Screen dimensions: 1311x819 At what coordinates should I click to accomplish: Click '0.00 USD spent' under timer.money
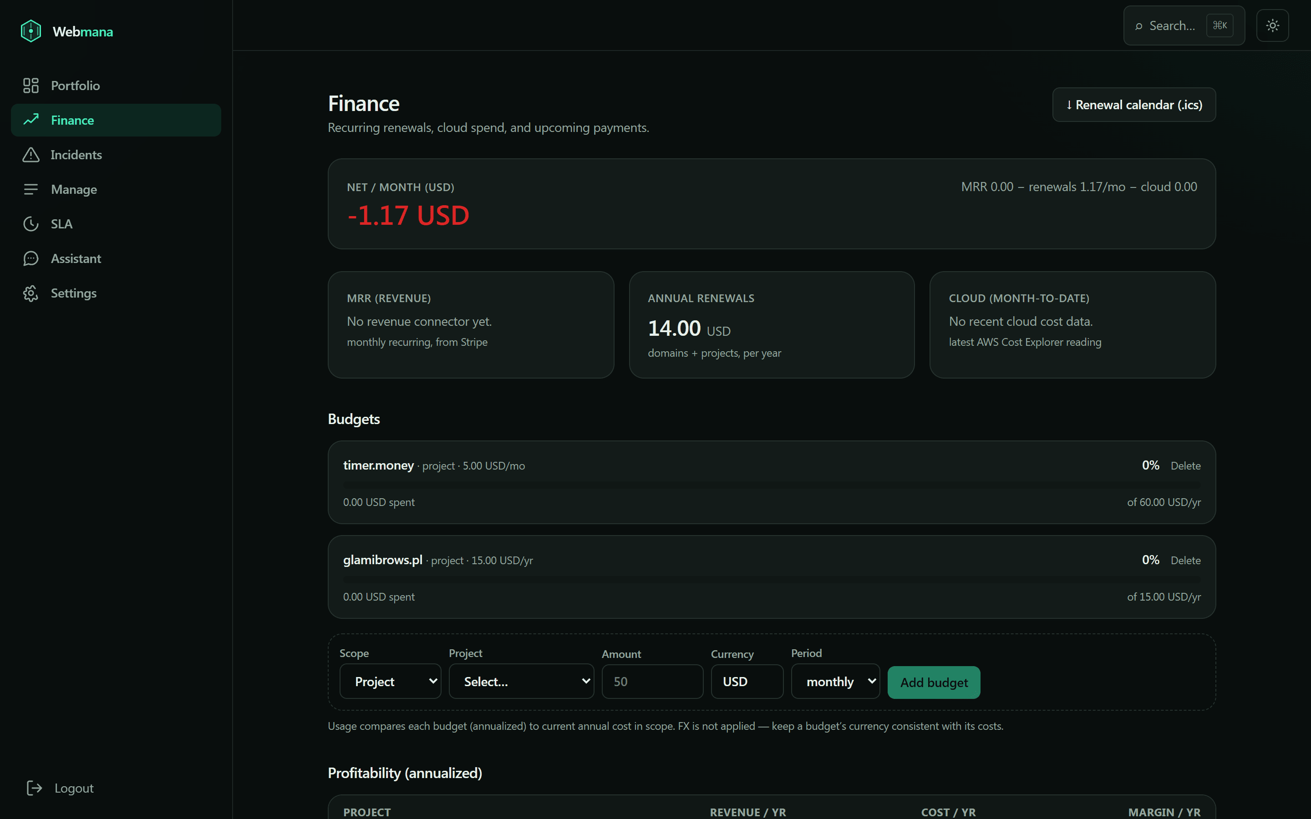(x=379, y=502)
